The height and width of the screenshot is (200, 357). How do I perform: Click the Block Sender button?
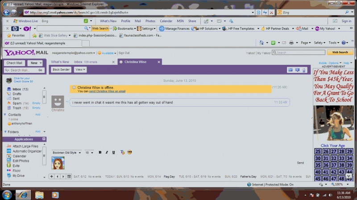pos(61,70)
